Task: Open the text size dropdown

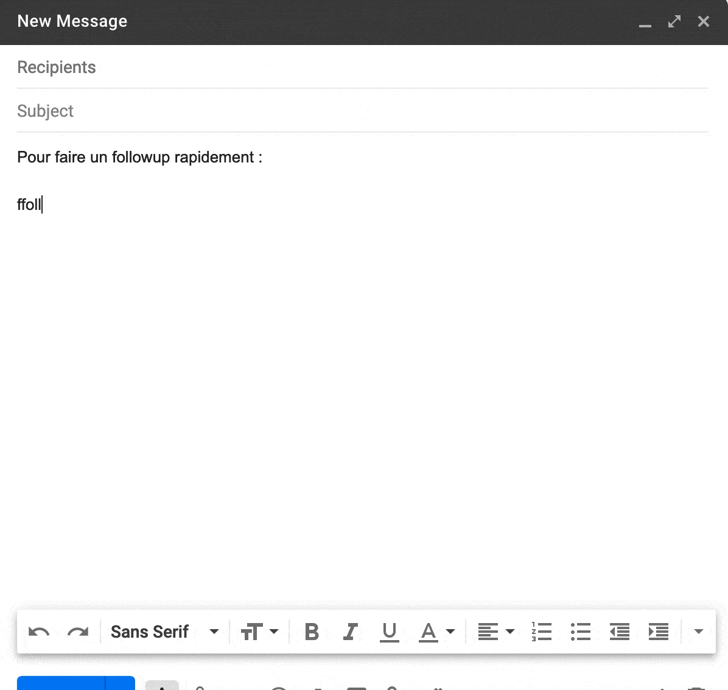Action: point(259,632)
